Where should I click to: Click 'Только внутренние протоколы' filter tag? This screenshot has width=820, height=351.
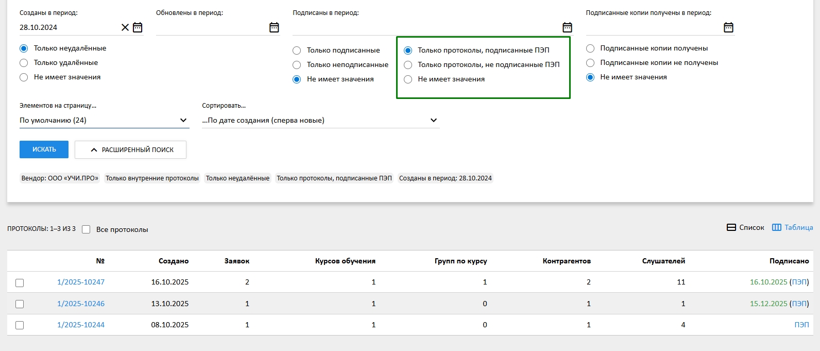(152, 178)
